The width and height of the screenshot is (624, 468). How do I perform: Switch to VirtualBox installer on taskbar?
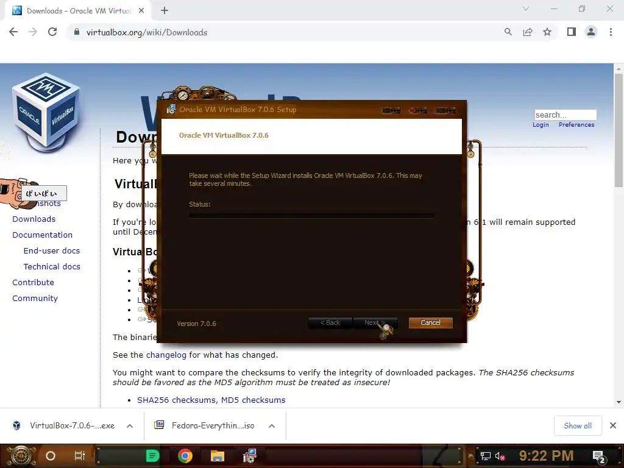coord(250,456)
